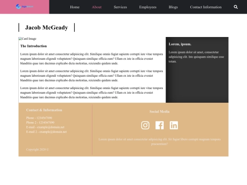The image size is (247, 185).
Task: Open the LinkedIn social icon
Action: [x=174, y=125]
